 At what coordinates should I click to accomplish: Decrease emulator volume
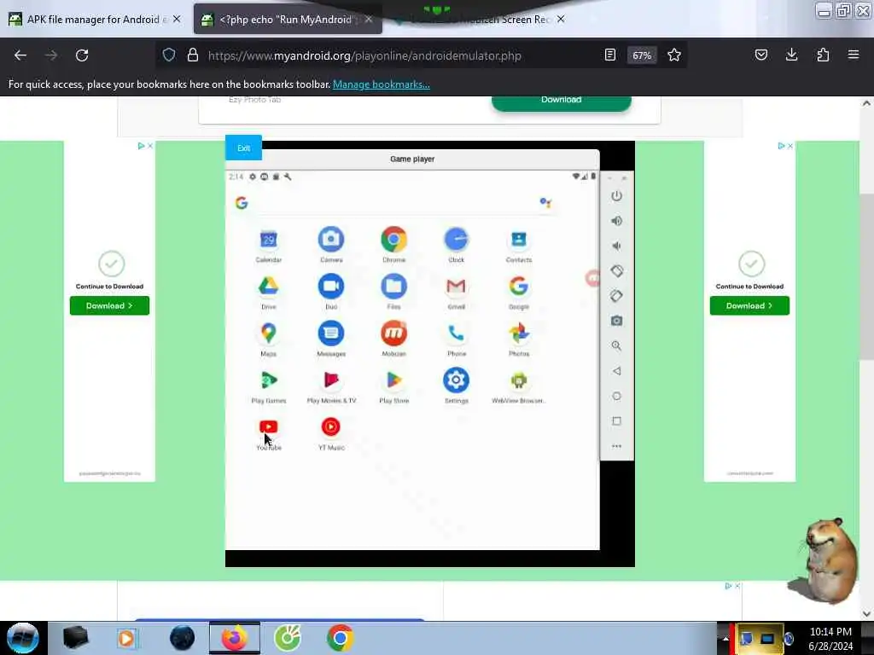point(616,246)
